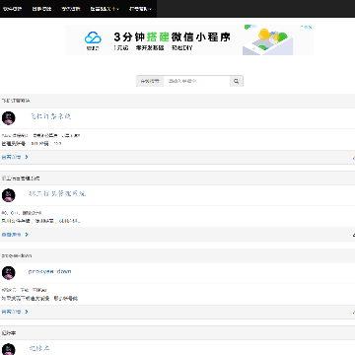
Task: Expand the fourth navigation item with dropdown arrow
Action: point(105,9)
